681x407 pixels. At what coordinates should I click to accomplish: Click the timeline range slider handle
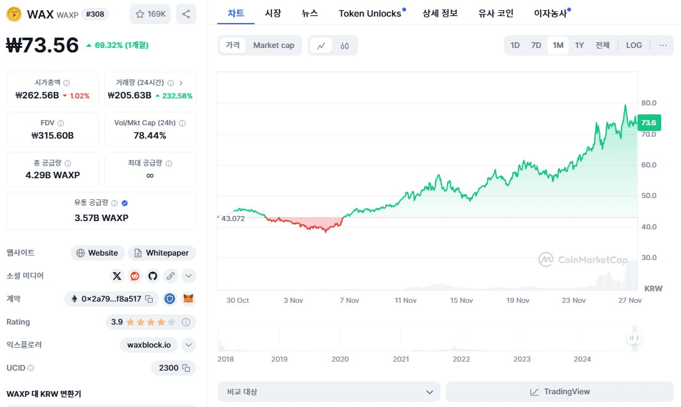pyautogui.click(x=634, y=338)
